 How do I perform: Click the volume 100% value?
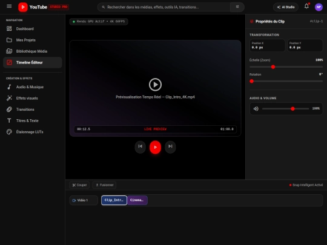coord(316,108)
